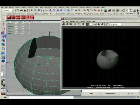140x105 pixels.
Task: Open the input operations dropdown on the status line
Action: tap(123, 10)
